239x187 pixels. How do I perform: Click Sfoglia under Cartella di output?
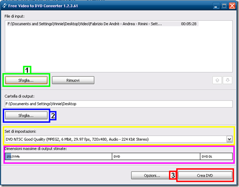(26, 115)
